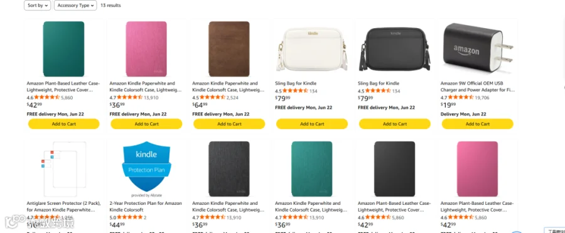The width and height of the screenshot is (565, 233).
Task: View star rating with 19,706 reviews
Action: 461,98
